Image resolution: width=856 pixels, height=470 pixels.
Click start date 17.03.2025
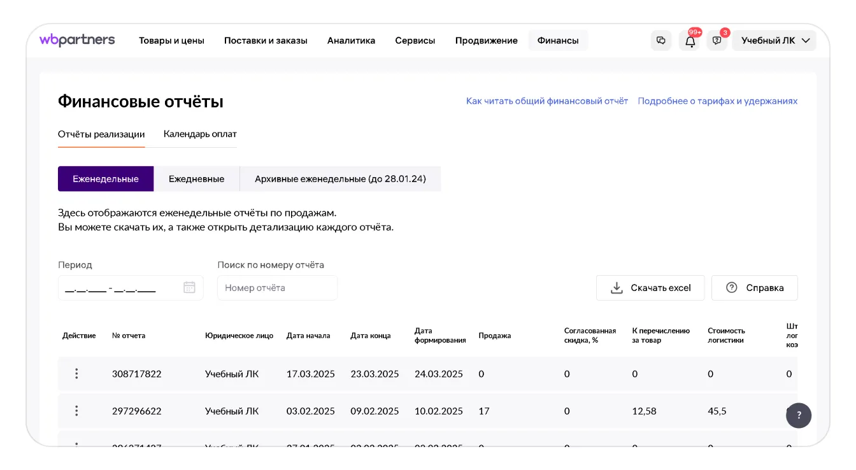point(311,374)
